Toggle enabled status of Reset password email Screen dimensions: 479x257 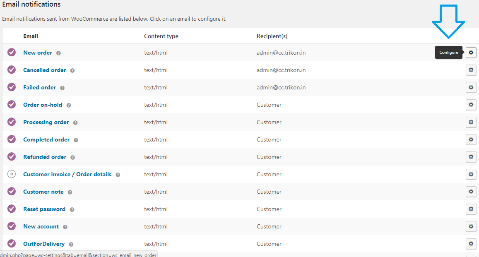point(12,209)
